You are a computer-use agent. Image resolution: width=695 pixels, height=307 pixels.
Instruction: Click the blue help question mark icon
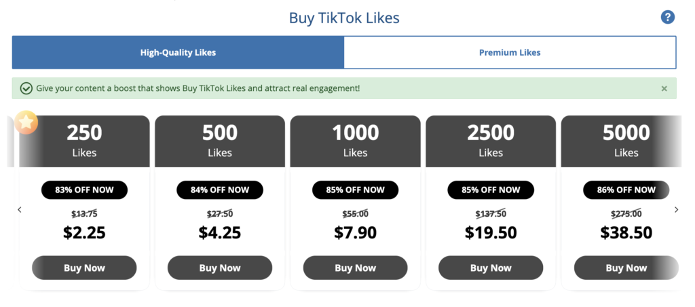(667, 18)
